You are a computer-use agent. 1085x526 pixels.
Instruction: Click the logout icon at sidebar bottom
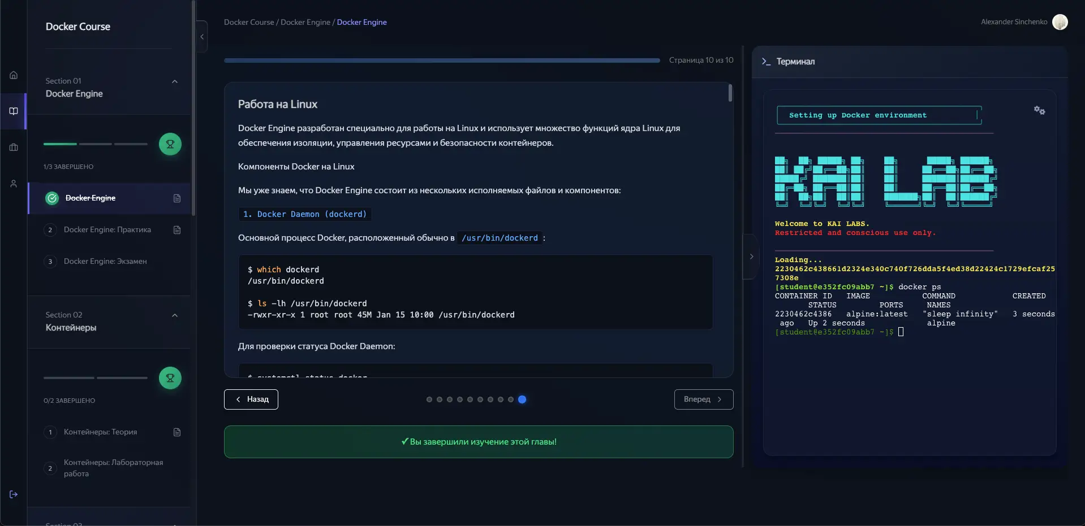(x=13, y=494)
